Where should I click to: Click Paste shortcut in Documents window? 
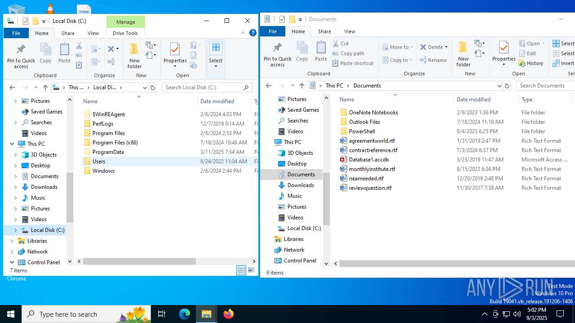tap(353, 63)
